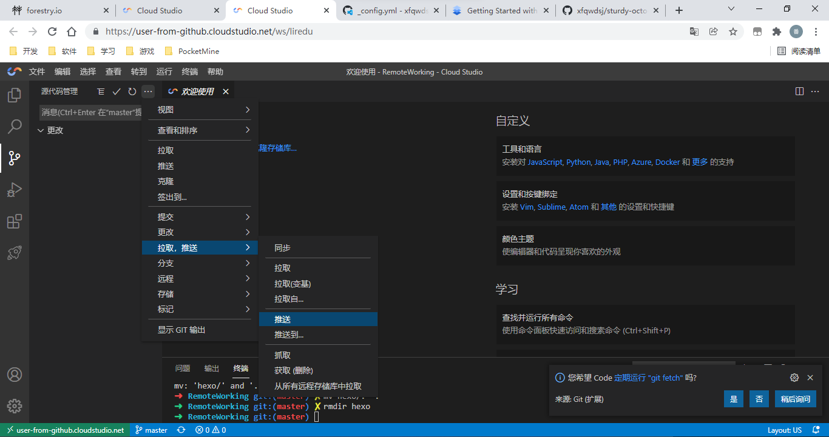Open the PocketMine bookmark folder
This screenshot has height=437, width=829.
(192, 52)
